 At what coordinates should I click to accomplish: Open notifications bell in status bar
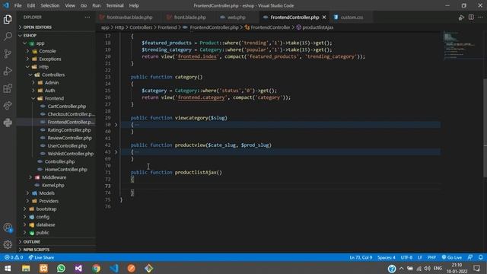point(480,257)
